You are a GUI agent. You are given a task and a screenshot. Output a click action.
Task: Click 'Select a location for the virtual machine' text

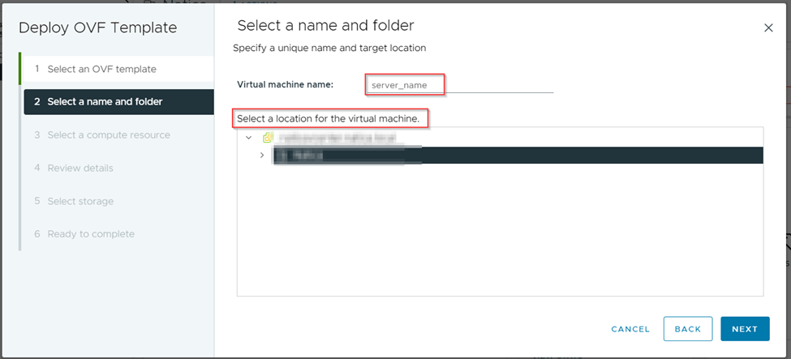point(328,119)
